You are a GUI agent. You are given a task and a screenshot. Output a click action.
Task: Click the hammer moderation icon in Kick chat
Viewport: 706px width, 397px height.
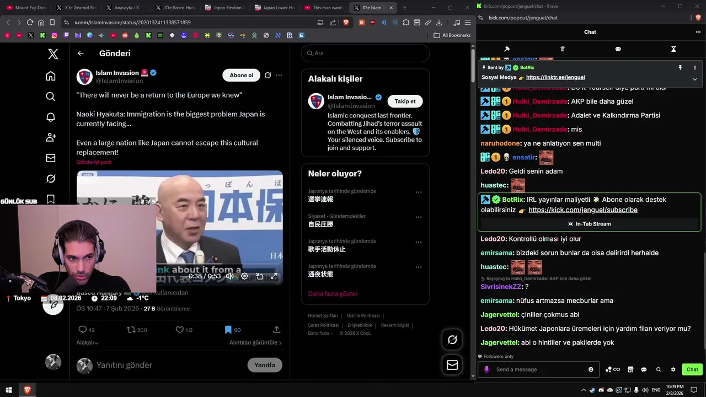pos(507,49)
